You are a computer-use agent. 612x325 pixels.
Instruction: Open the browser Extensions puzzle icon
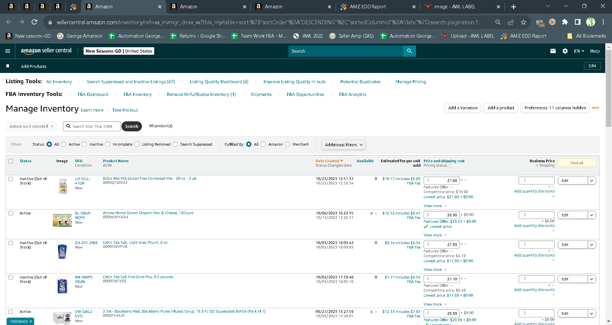click(x=565, y=22)
